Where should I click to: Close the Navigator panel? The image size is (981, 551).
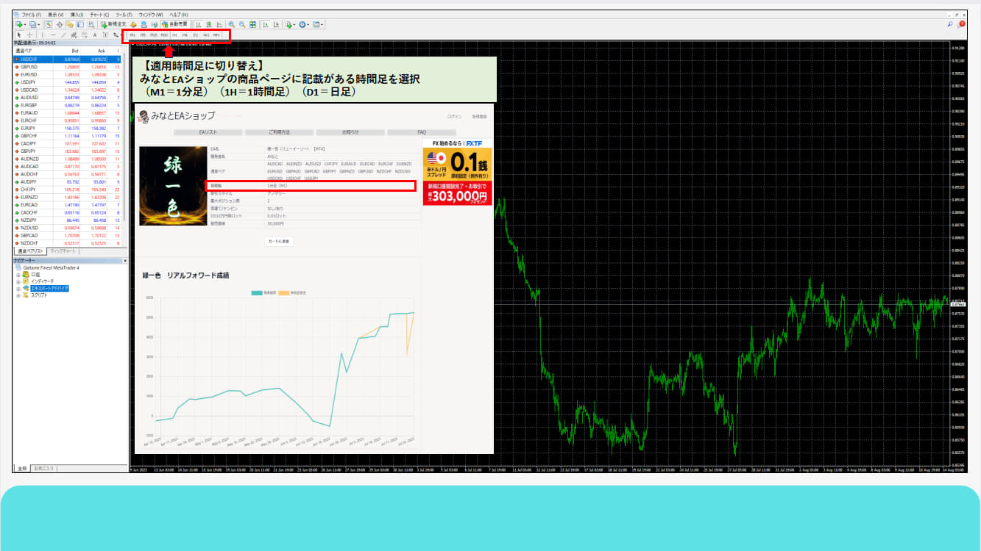tap(124, 260)
